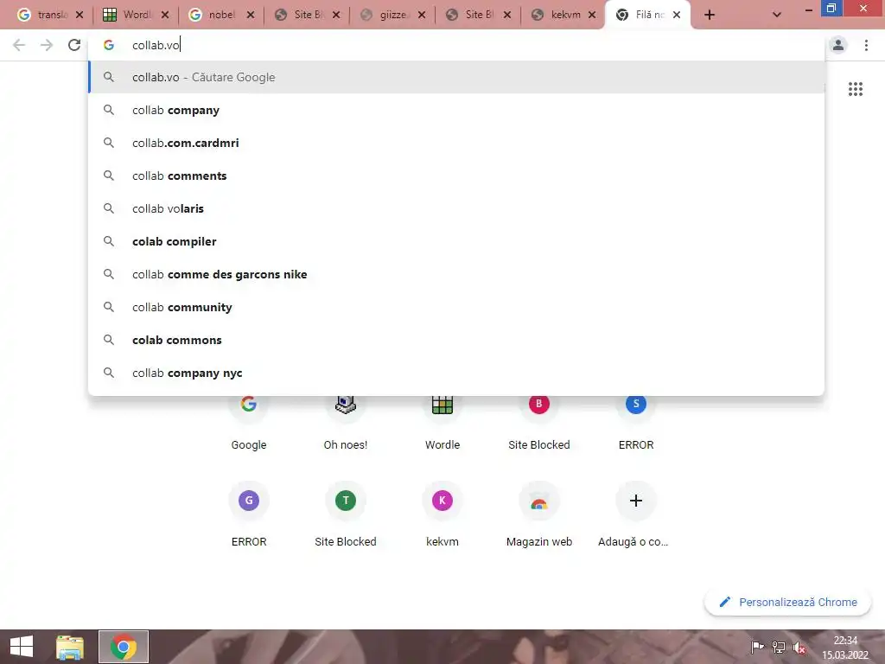Image resolution: width=885 pixels, height=664 pixels.
Task: Close the Wordle tab
Action: 165,16
